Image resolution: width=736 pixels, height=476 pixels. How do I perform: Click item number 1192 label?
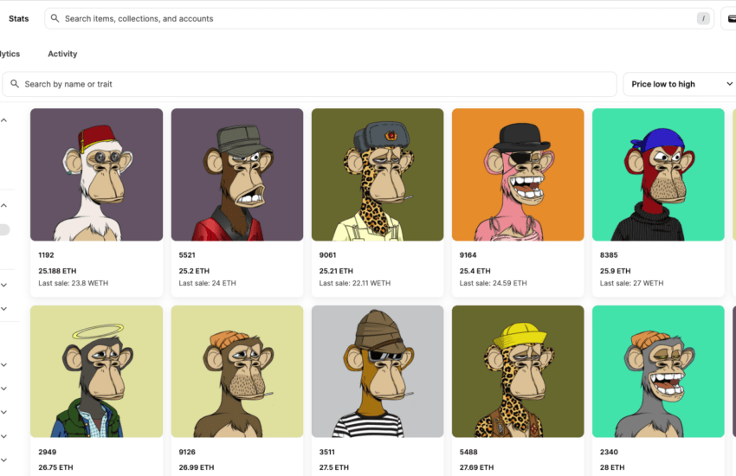(x=46, y=255)
